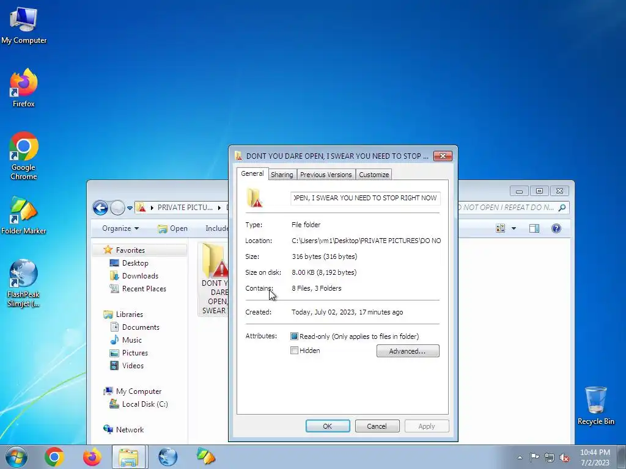The width and height of the screenshot is (626, 469).
Task: Open Music library
Action: (x=132, y=340)
